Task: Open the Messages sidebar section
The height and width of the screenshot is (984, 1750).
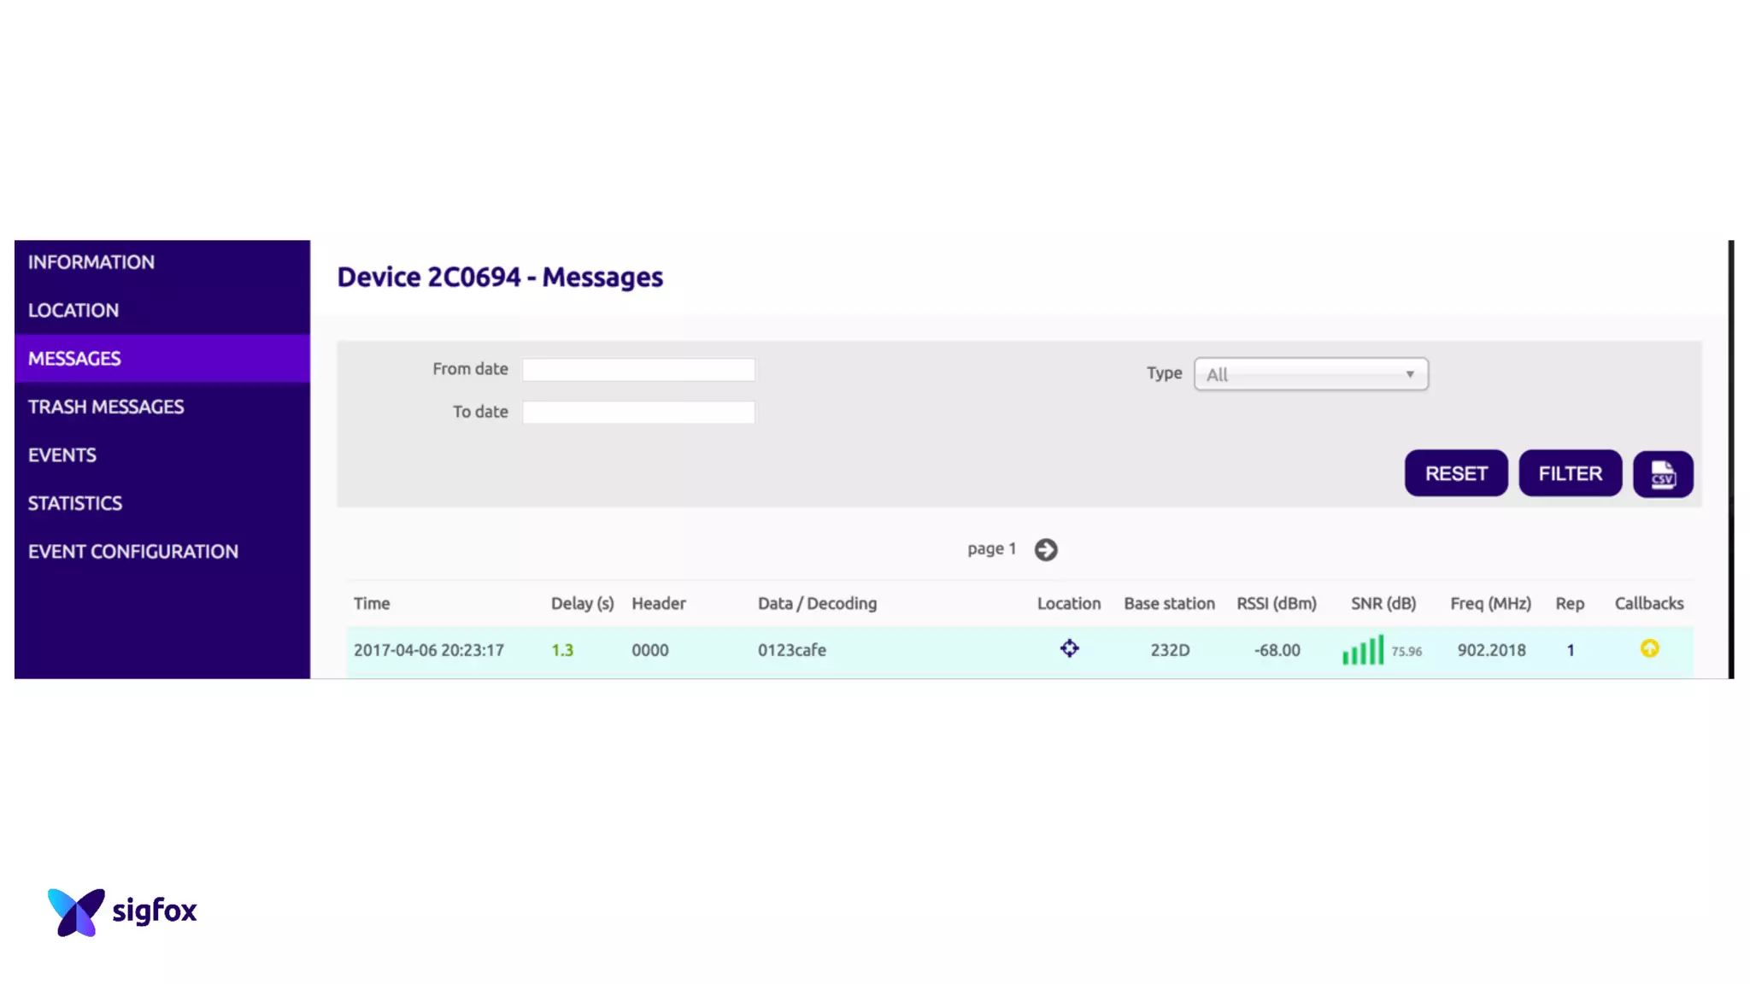Action: 75,359
